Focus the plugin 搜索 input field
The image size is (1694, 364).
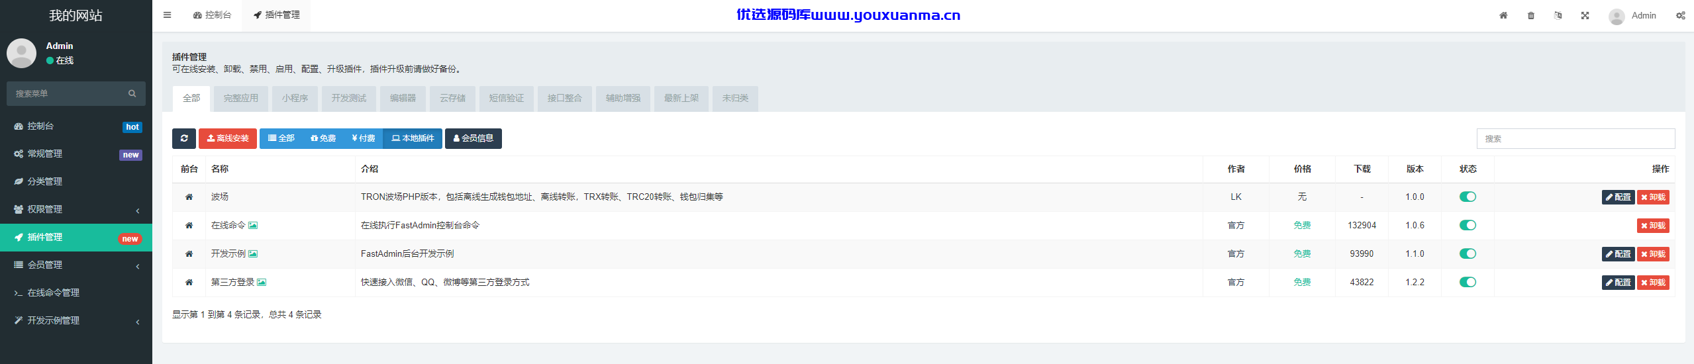[1575, 138]
